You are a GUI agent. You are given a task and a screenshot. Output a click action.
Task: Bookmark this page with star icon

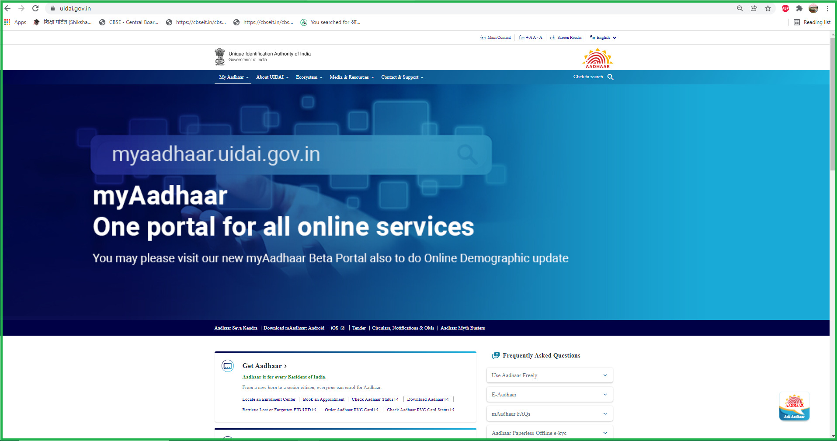tap(768, 8)
